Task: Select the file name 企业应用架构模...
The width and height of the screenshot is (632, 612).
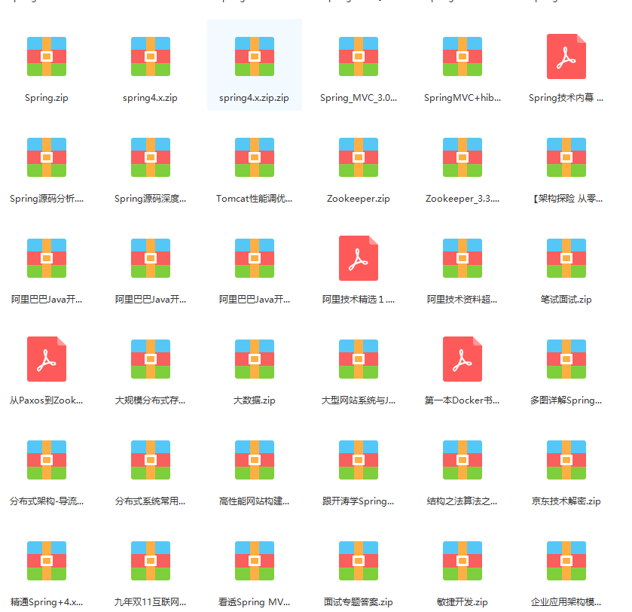Action: click(566, 602)
